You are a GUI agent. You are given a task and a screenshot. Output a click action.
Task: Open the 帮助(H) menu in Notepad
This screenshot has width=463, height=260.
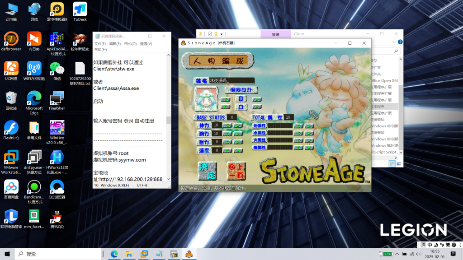click(x=100, y=50)
